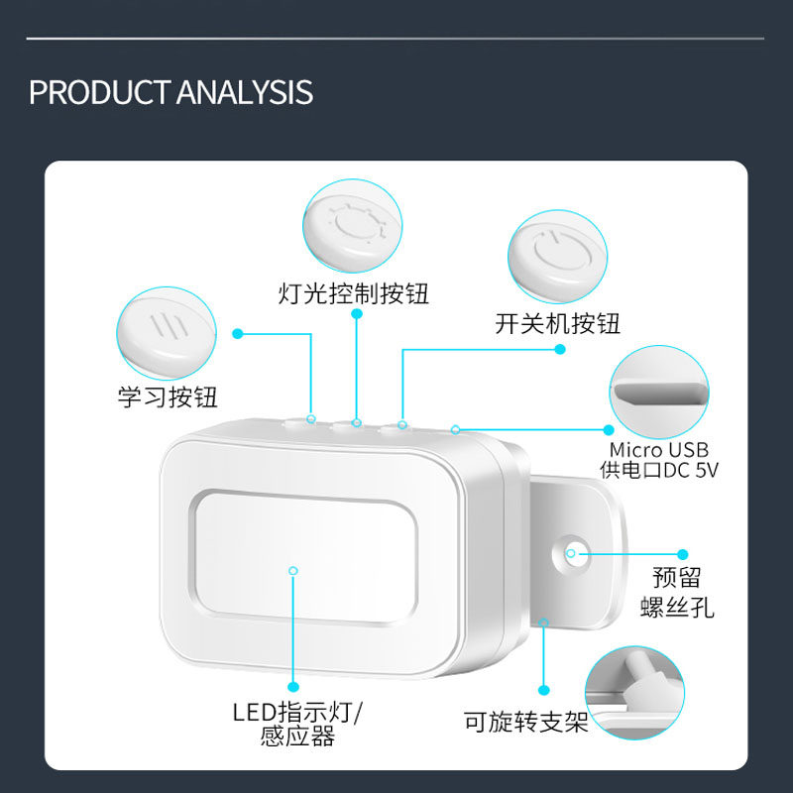The width and height of the screenshot is (793, 793).
Task: Click the screw hole on the bracket
Action: click(571, 553)
